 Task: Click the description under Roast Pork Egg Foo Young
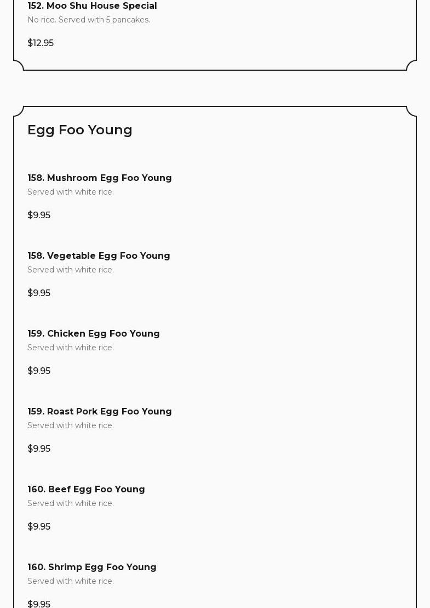[x=71, y=425]
